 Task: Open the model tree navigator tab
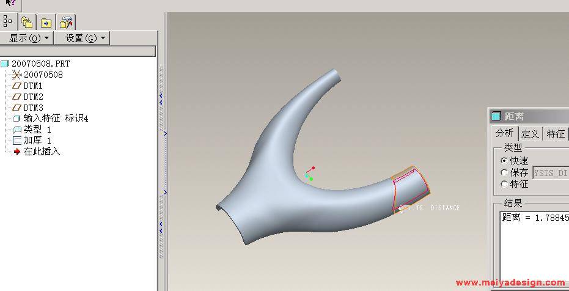tap(7, 22)
